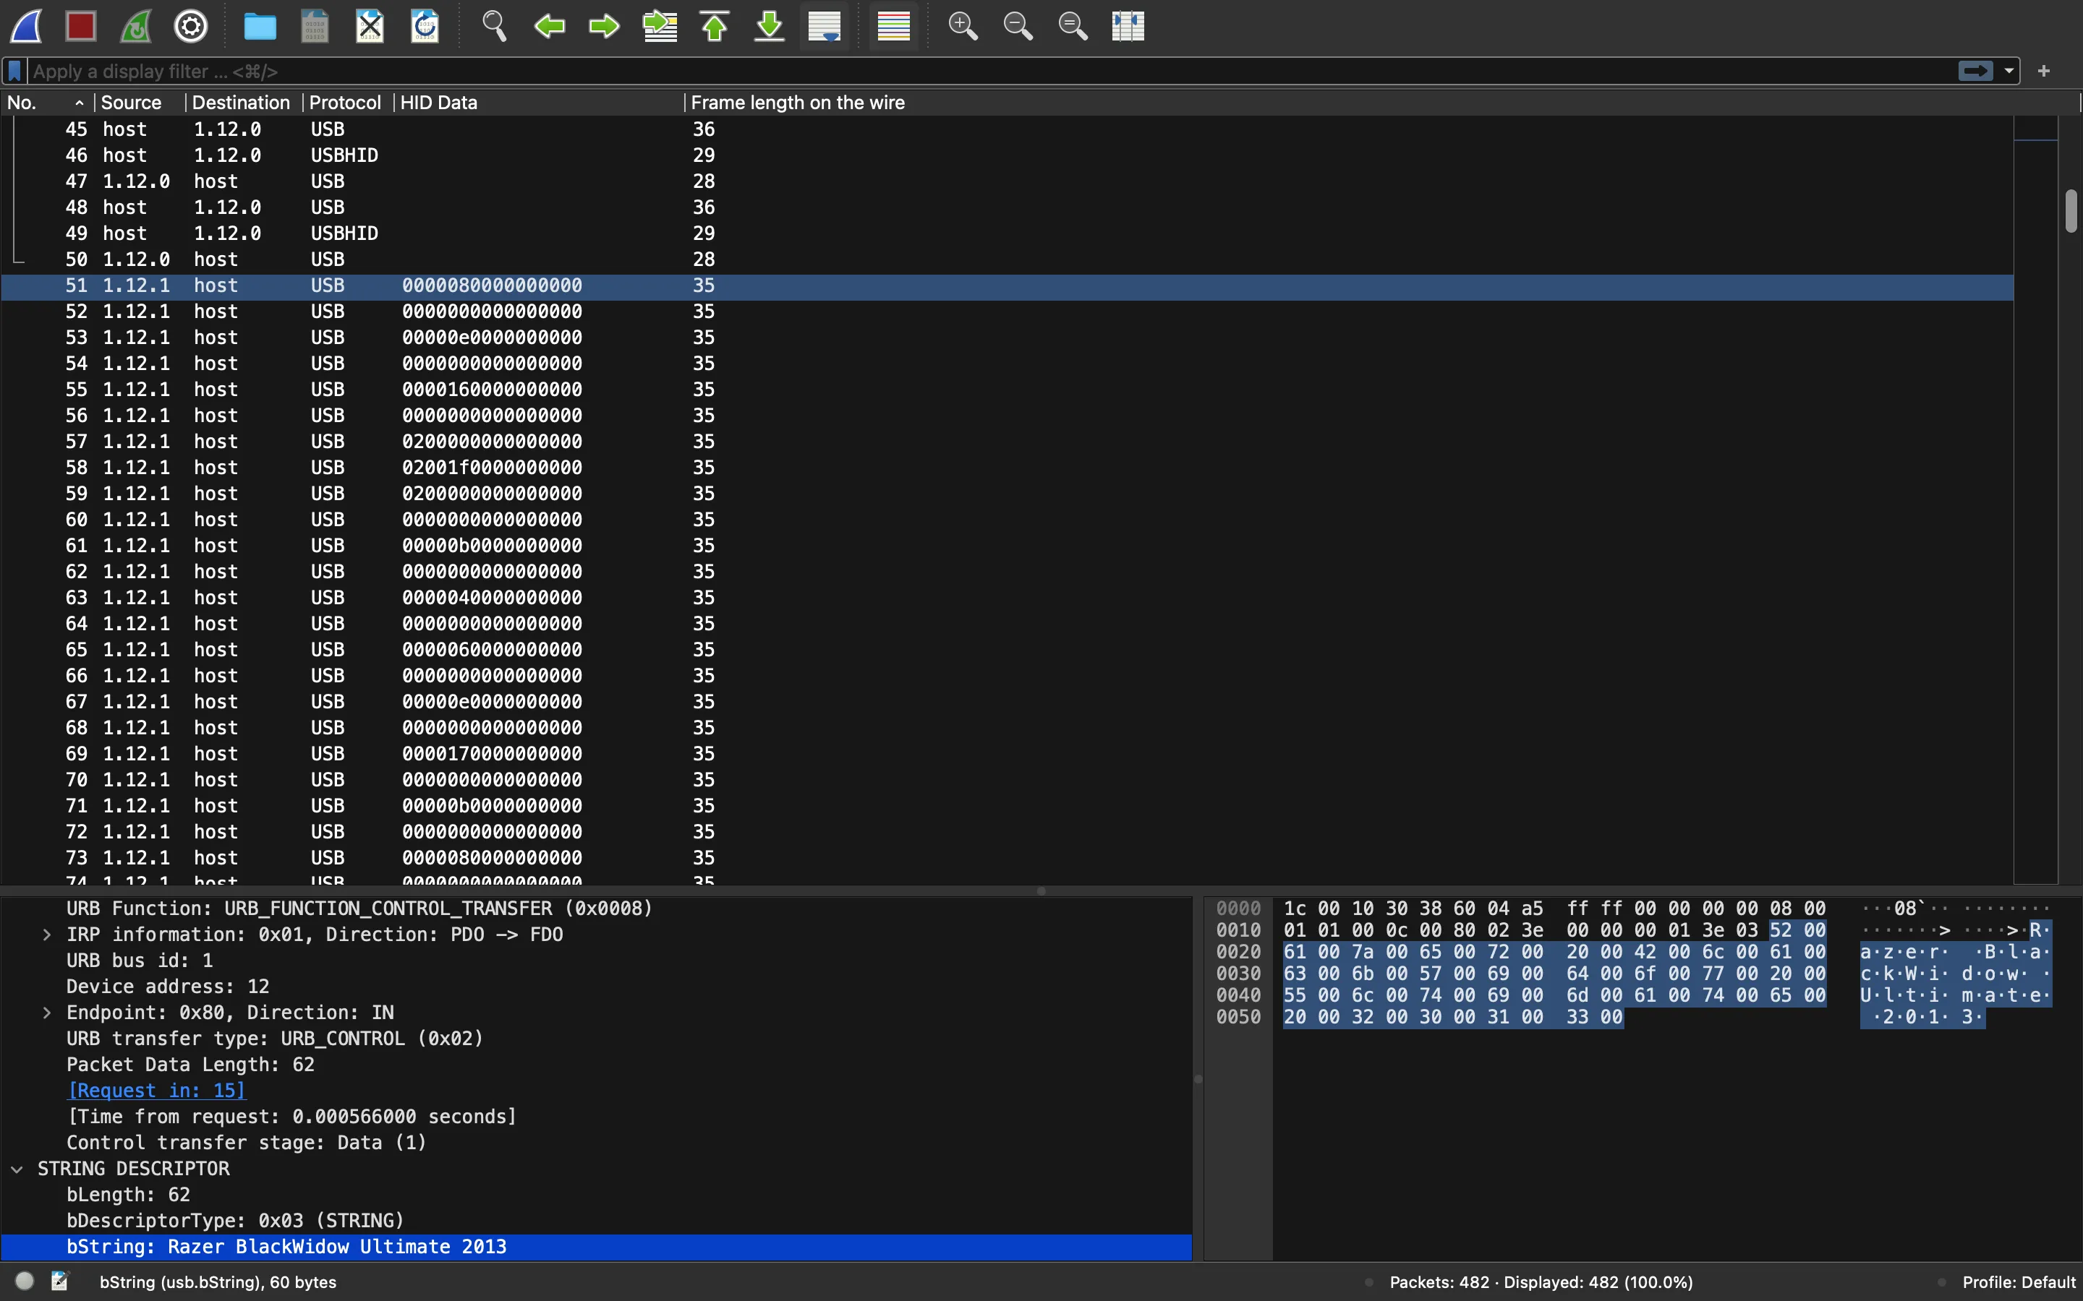2083x1301 pixels.
Task: Collapse STRING DESCRIPTOR section
Action: coord(17,1169)
